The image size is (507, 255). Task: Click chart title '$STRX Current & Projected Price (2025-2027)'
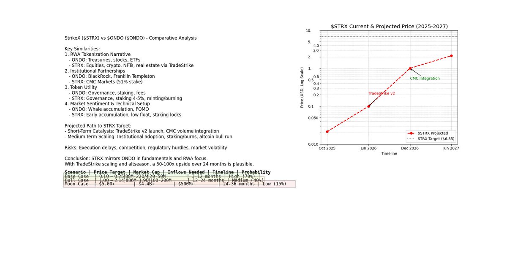coord(389,27)
